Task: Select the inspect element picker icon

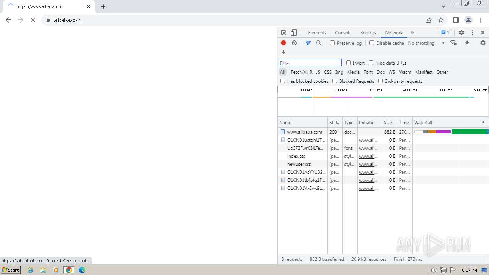Action: pyautogui.click(x=283, y=33)
